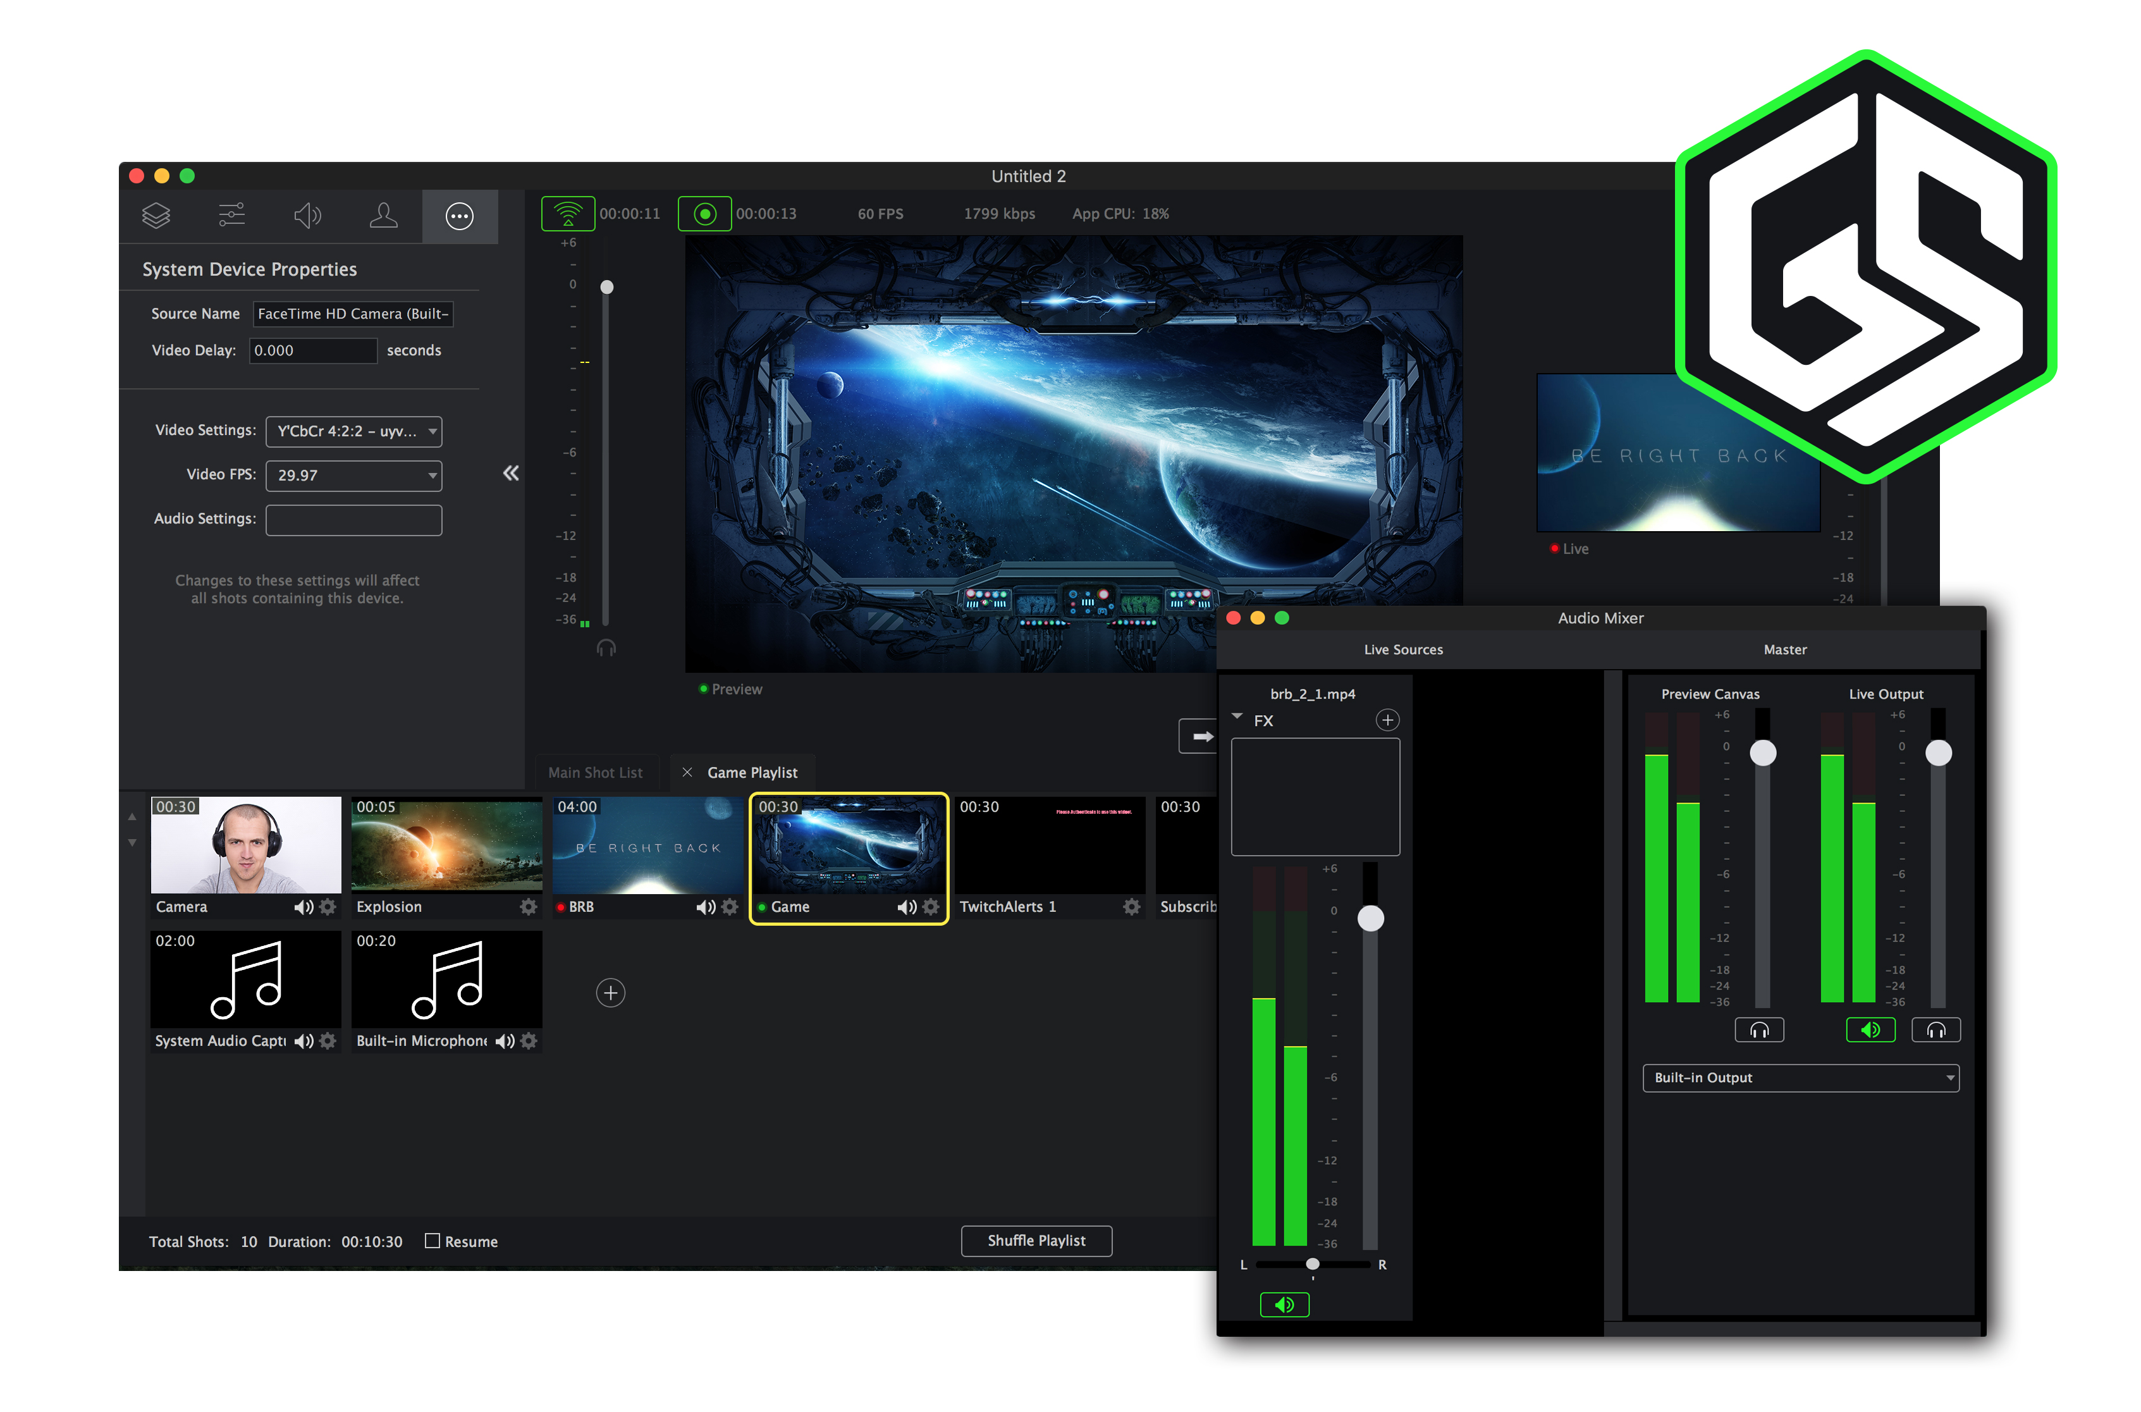Open settings gear on System Audio Capture
The image size is (2141, 1412).
(x=328, y=1041)
